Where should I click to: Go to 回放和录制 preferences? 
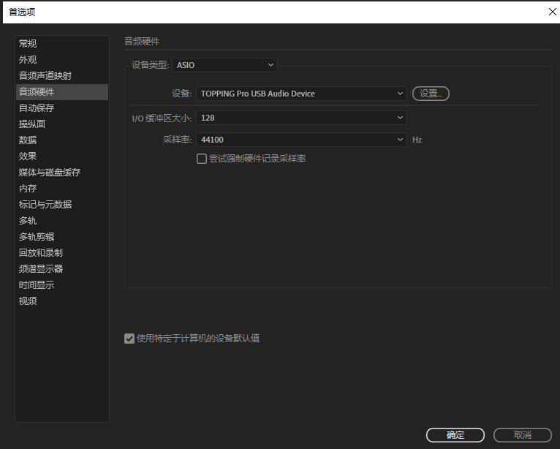pos(41,253)
